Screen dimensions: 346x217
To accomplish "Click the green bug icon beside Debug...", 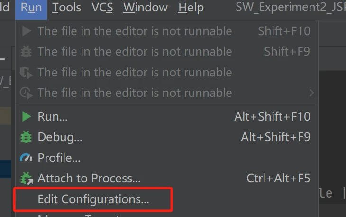I will [26, 137].
